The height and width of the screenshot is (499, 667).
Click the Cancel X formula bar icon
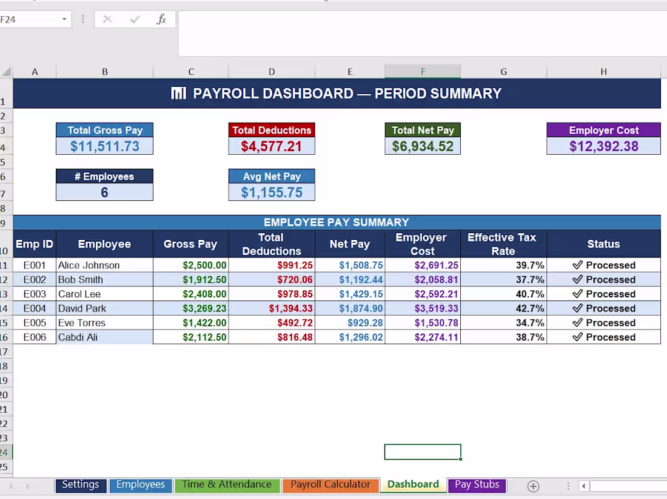click(x=107, y=19)
